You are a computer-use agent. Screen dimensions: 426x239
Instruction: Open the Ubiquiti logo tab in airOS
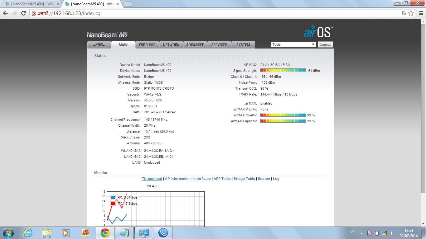click(x=99, y=45)
